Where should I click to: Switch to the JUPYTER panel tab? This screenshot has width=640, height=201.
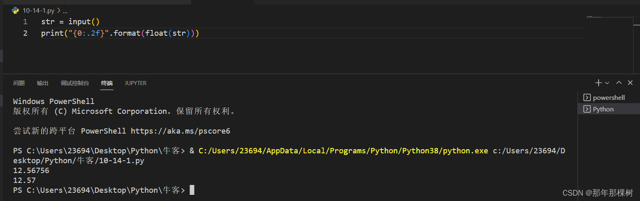coord(135,83)
